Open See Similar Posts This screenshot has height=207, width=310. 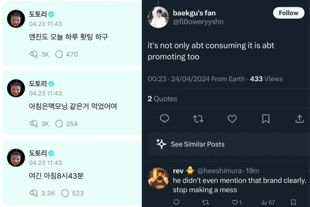tap(197, 144)
